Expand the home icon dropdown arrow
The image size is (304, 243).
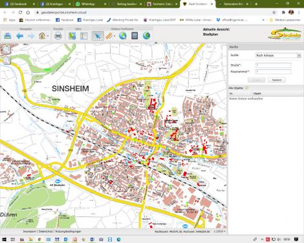tap(48, 36)
